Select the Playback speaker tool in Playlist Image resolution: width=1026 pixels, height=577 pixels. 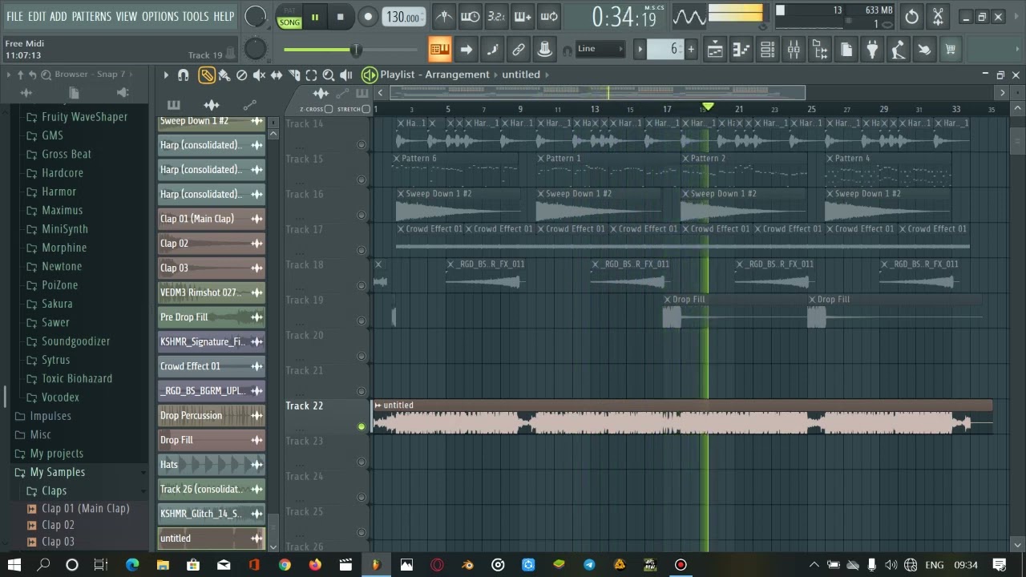[346, 75]
